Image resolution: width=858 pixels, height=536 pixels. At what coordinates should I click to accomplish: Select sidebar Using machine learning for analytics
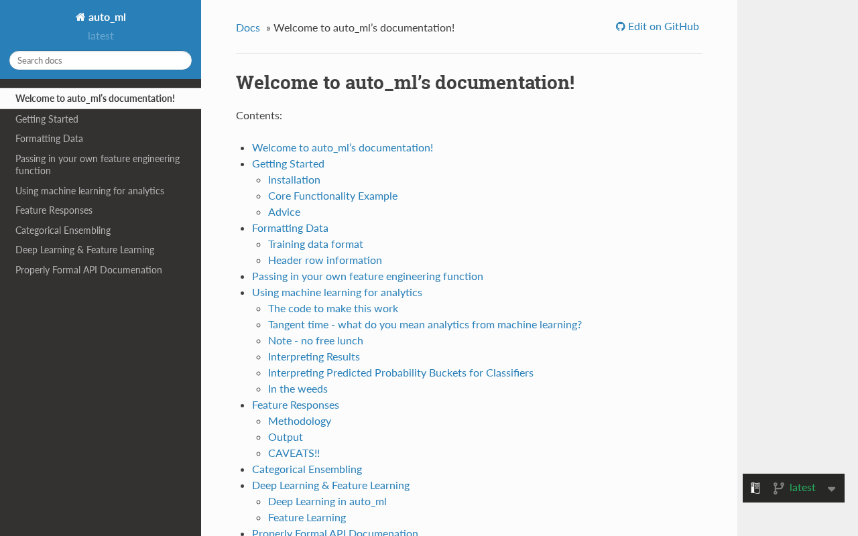[x=101, y=191]
